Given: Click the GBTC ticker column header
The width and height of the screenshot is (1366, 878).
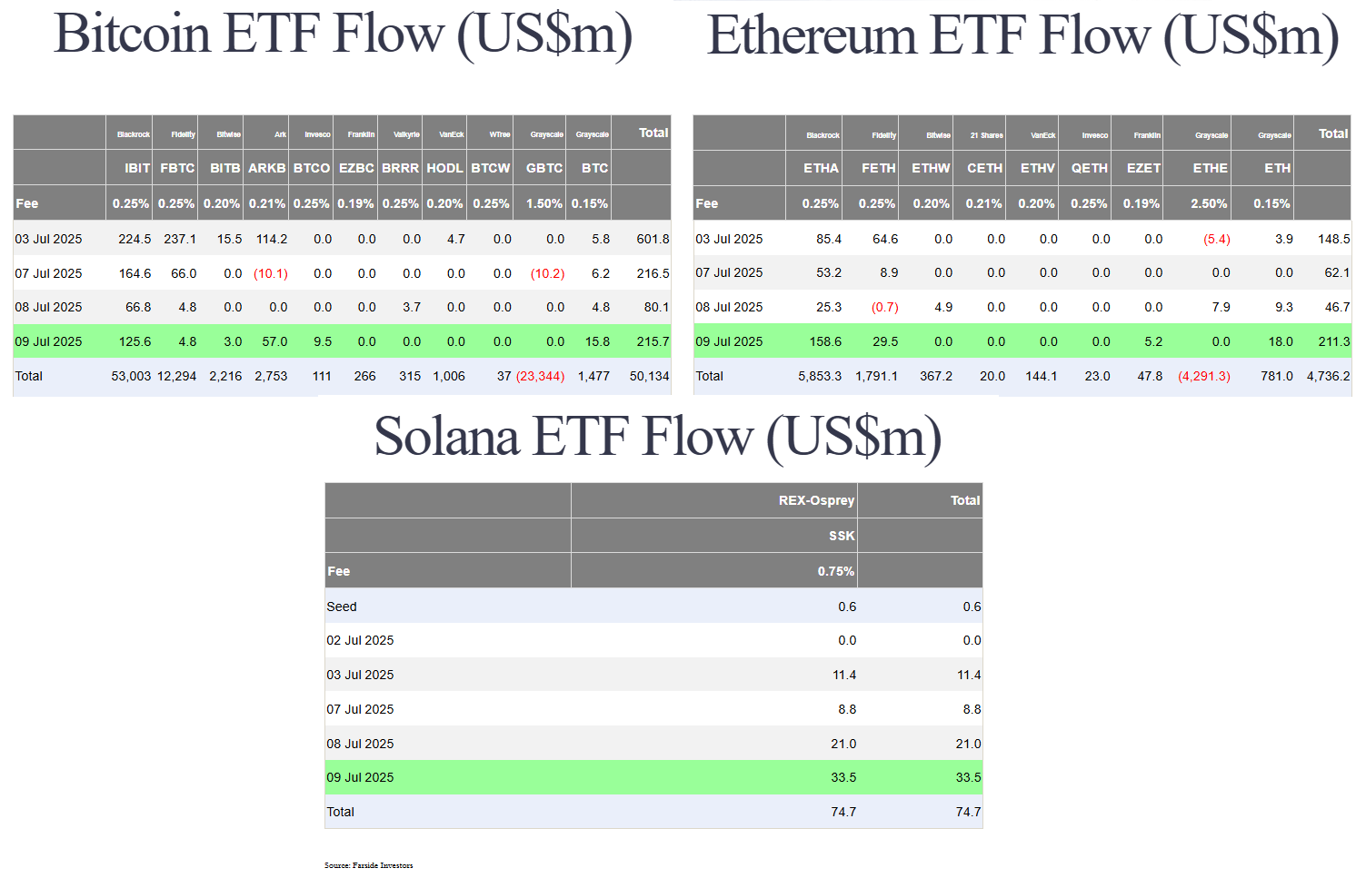Looking at the screenshot, I should tap(543, 168).
